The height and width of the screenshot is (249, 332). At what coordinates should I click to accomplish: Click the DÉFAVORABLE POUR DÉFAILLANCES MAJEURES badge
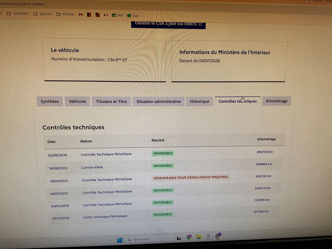(x=190, y=178)
